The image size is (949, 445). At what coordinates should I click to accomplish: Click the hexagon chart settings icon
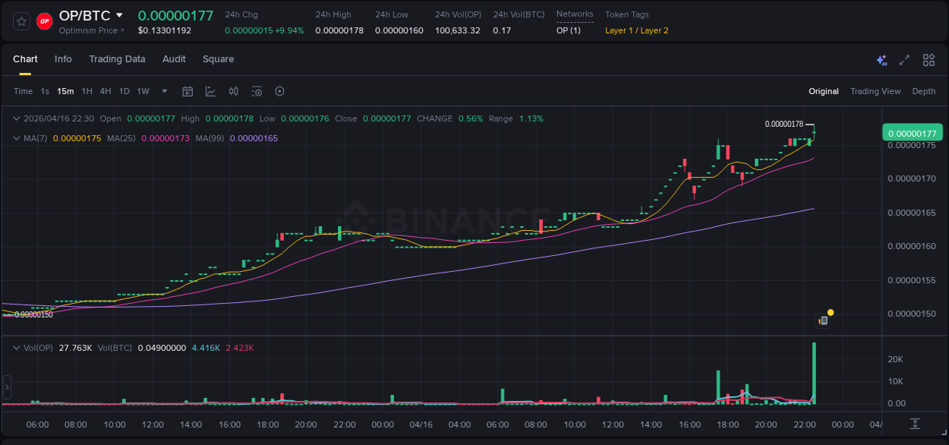279,91
